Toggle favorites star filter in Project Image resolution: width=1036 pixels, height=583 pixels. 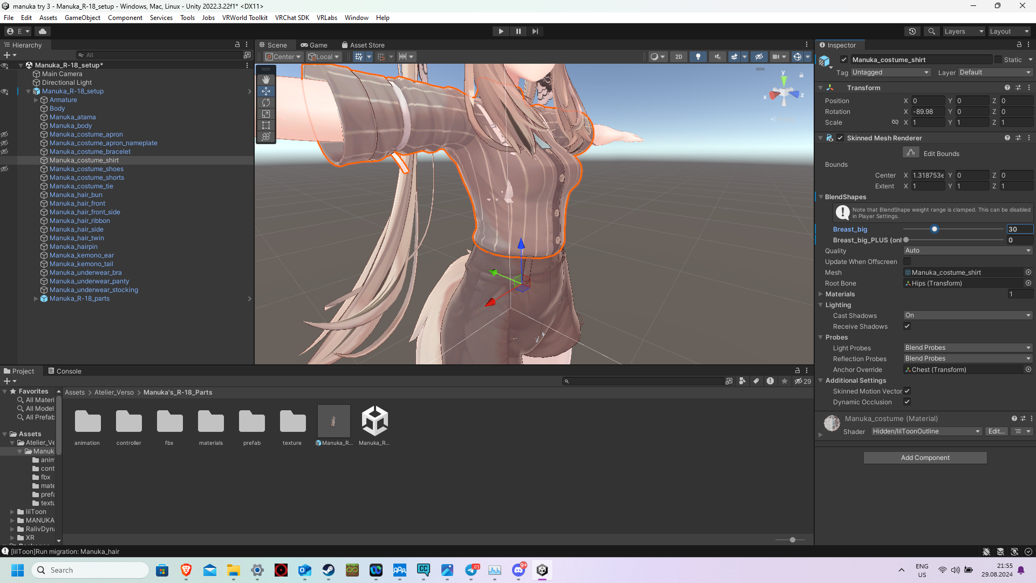[x=784, y=381]
